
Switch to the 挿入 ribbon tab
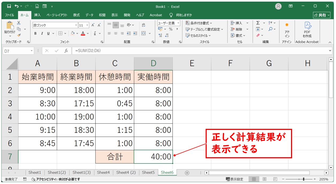tap(37, 15)
